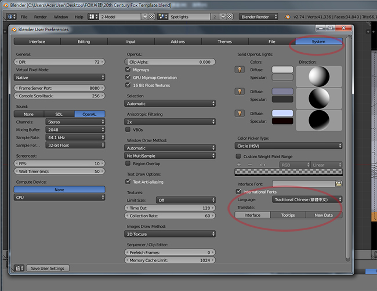Toggle the third OpenGL light bulb

[240, 114]
